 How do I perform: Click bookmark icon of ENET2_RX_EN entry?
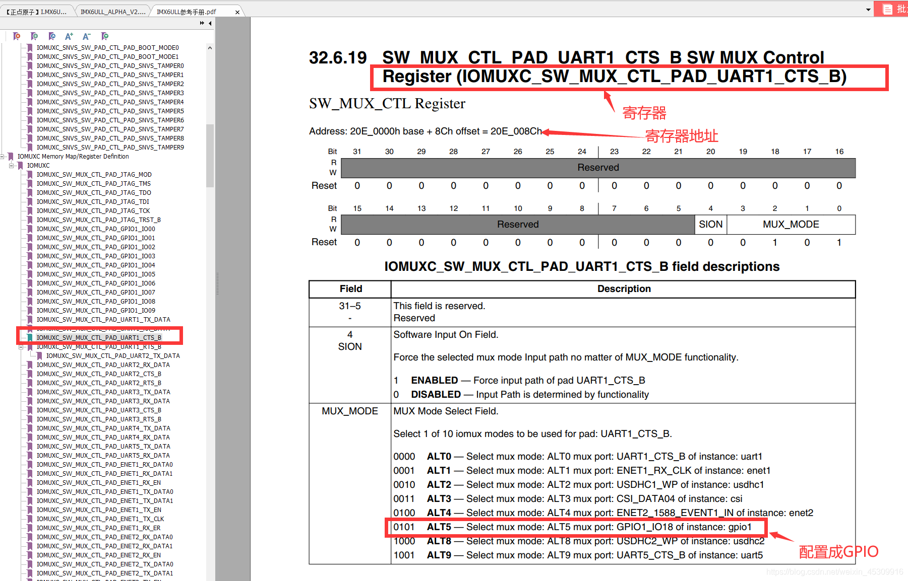coord(30,555)
